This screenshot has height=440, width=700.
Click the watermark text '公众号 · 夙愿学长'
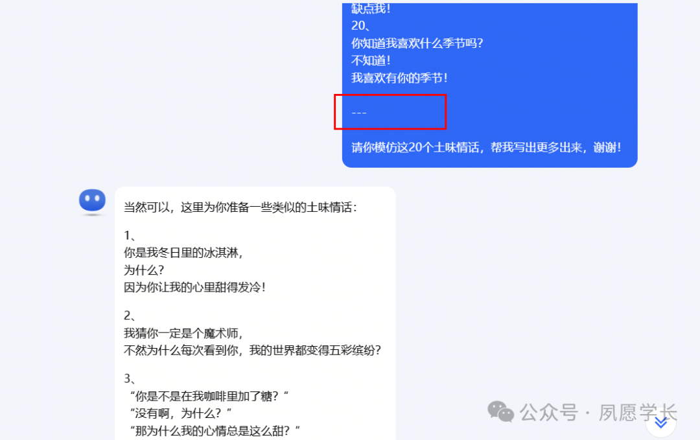[x=598, y=412]
